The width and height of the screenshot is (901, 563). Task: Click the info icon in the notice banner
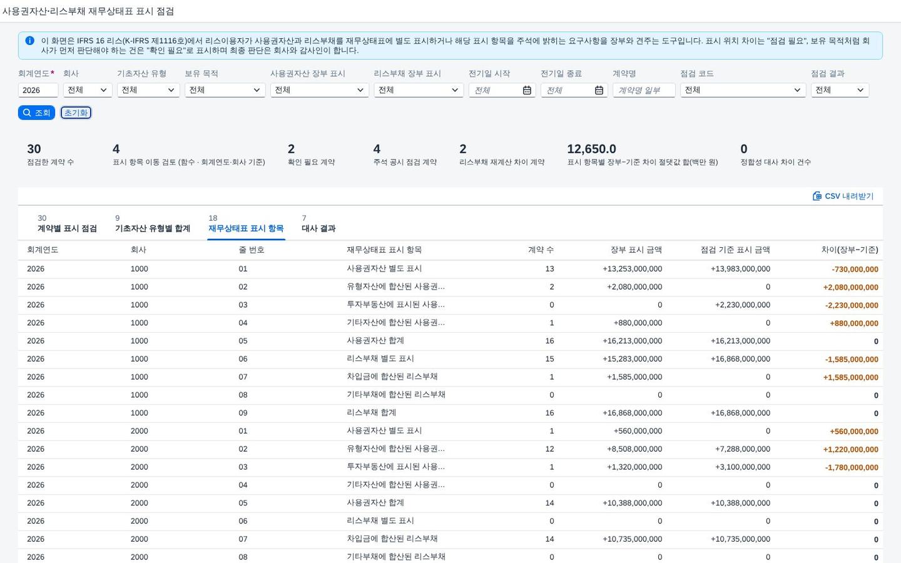(x=29, y=41)
